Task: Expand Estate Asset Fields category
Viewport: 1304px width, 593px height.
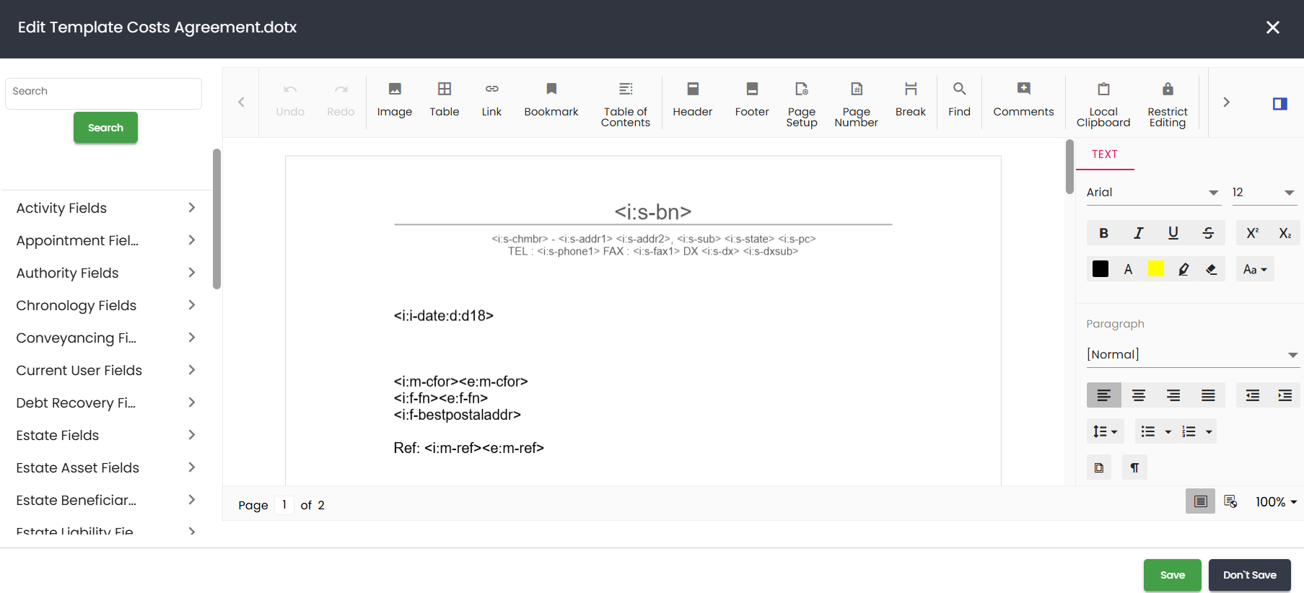Action: [106, 467]
